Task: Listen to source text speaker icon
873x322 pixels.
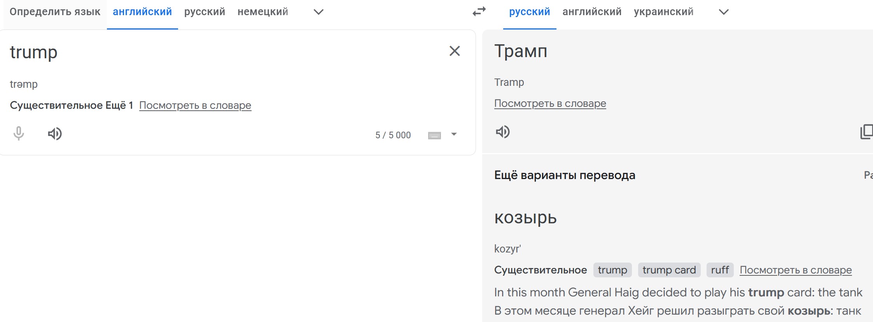Action: [55, 134]
